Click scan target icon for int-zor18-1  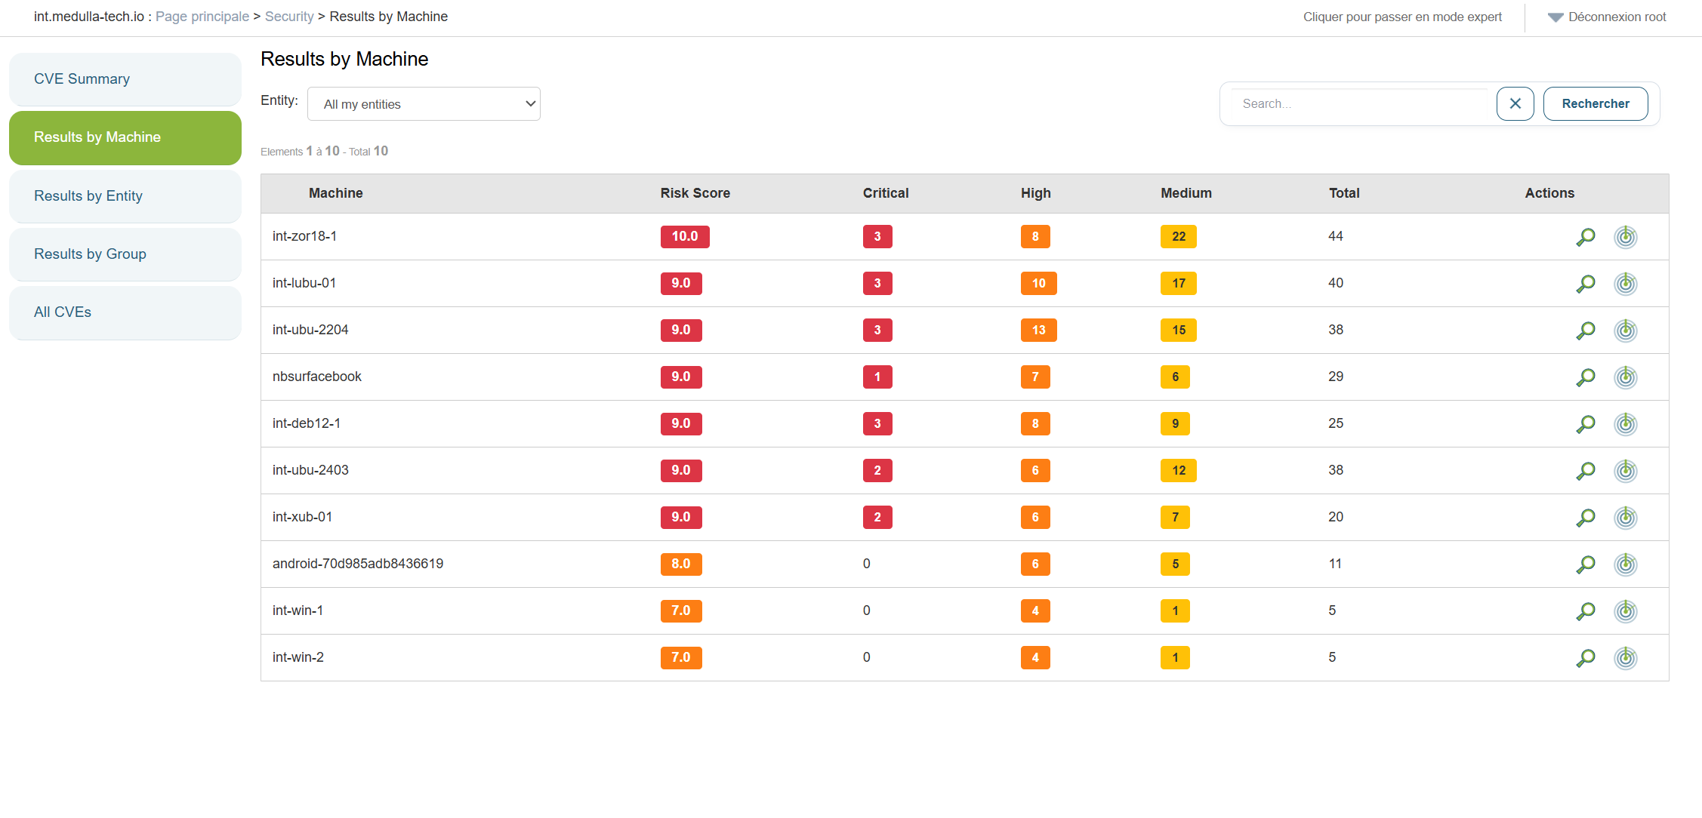(x=1625, y=237)
